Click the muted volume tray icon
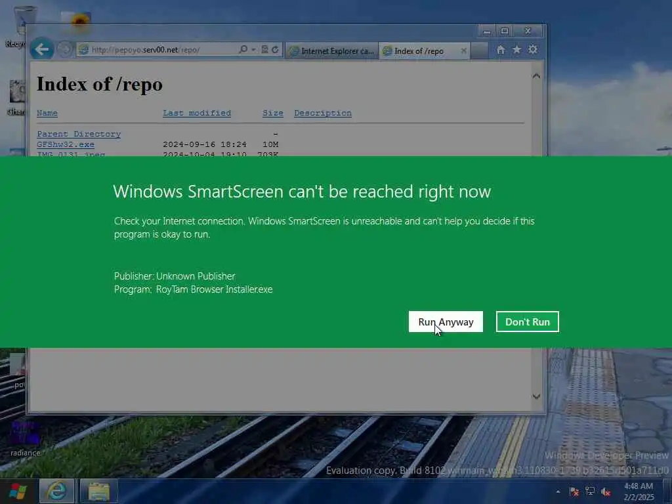Viewport: 672px width, 504px height. tap(606, 492)
